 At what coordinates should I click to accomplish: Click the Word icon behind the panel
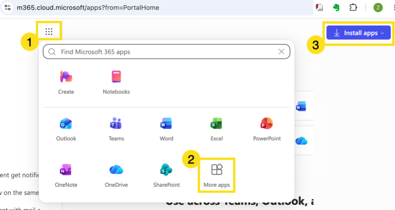(301, 106)
